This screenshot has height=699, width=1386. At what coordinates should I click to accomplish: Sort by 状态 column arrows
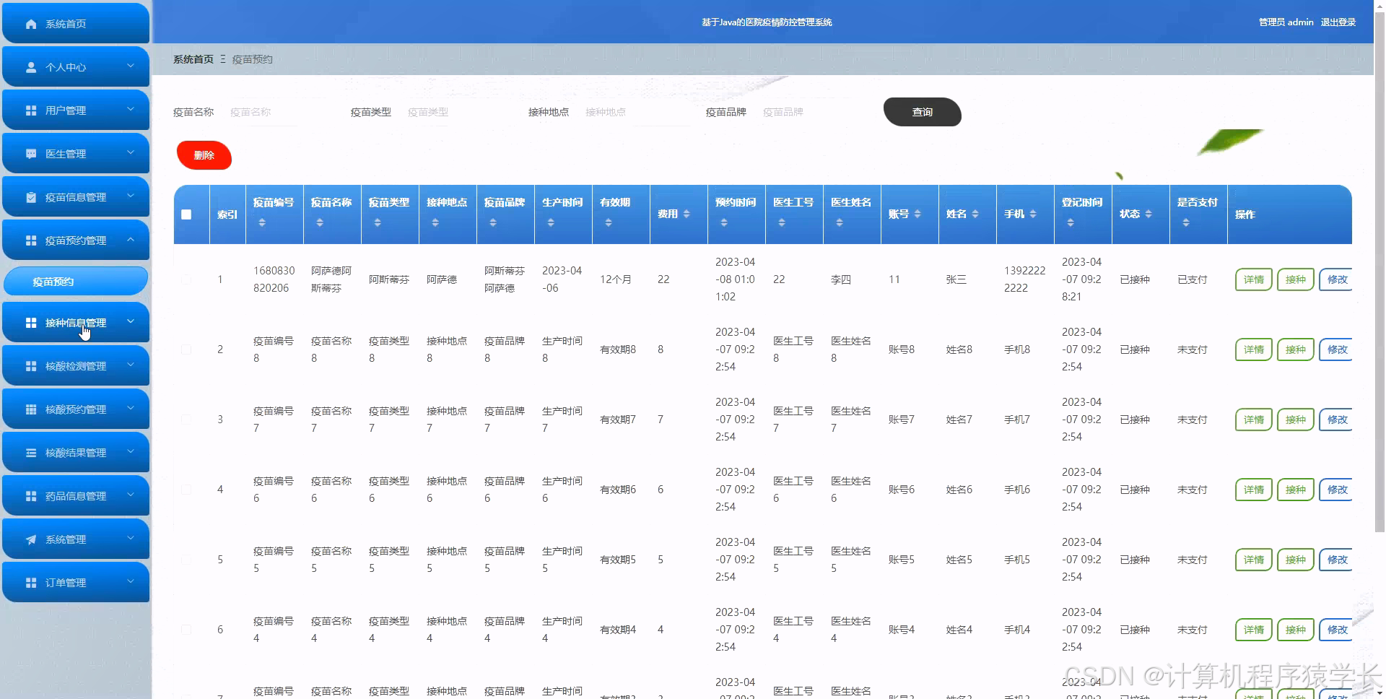tap(1149, 214)
